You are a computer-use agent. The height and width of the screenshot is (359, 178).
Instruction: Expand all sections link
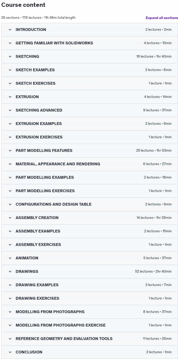(x=162, y=18)
